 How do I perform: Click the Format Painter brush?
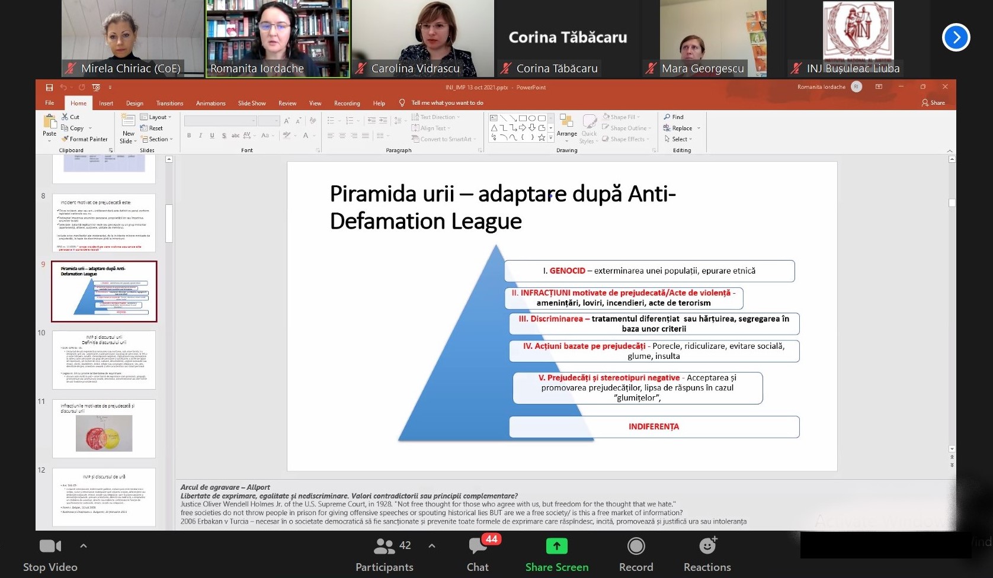tap(85, 139)
